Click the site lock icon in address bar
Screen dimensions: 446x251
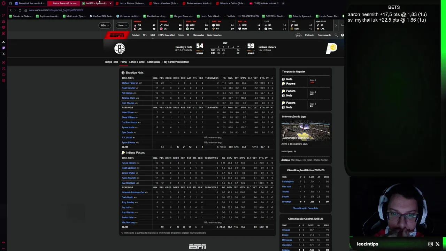[25, 10]
